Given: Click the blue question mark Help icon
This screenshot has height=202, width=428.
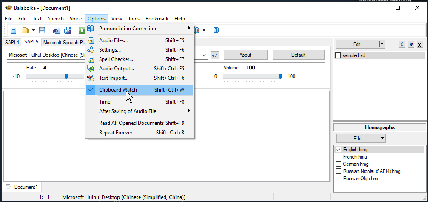Looking at the screenshot, I should point(216,30).
